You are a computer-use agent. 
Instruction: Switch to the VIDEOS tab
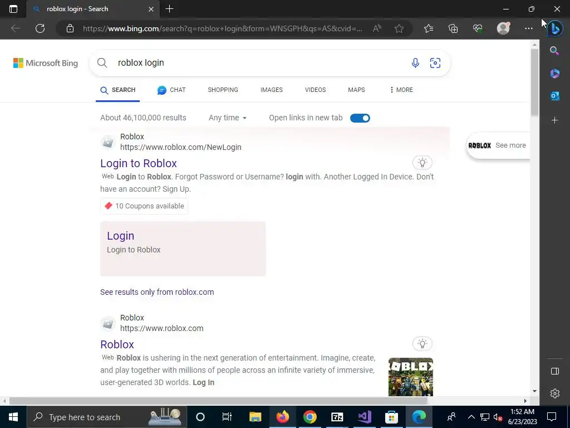tap(315, 90)
